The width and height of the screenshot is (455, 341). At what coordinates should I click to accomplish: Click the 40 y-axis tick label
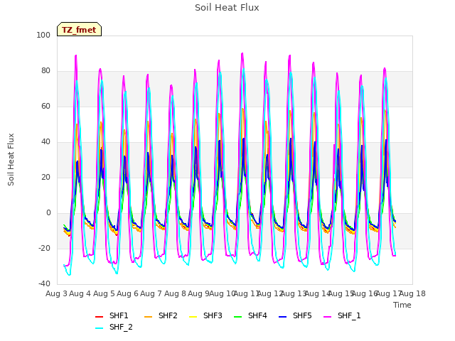(x=45, y=142)
